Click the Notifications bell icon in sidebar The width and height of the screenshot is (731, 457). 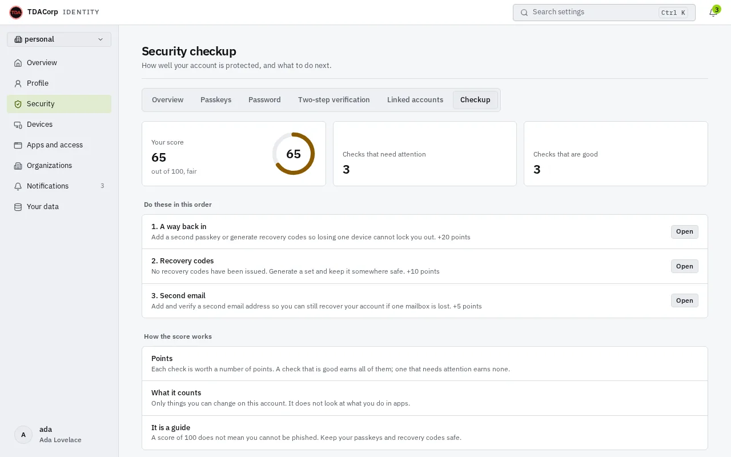click(18, 186)
